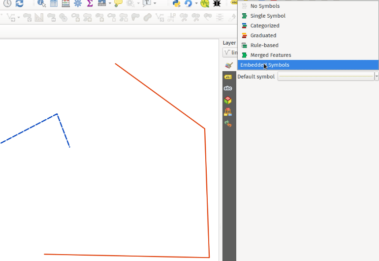
Task: Open the Masks tab icon
Action: tap(228, 88)
